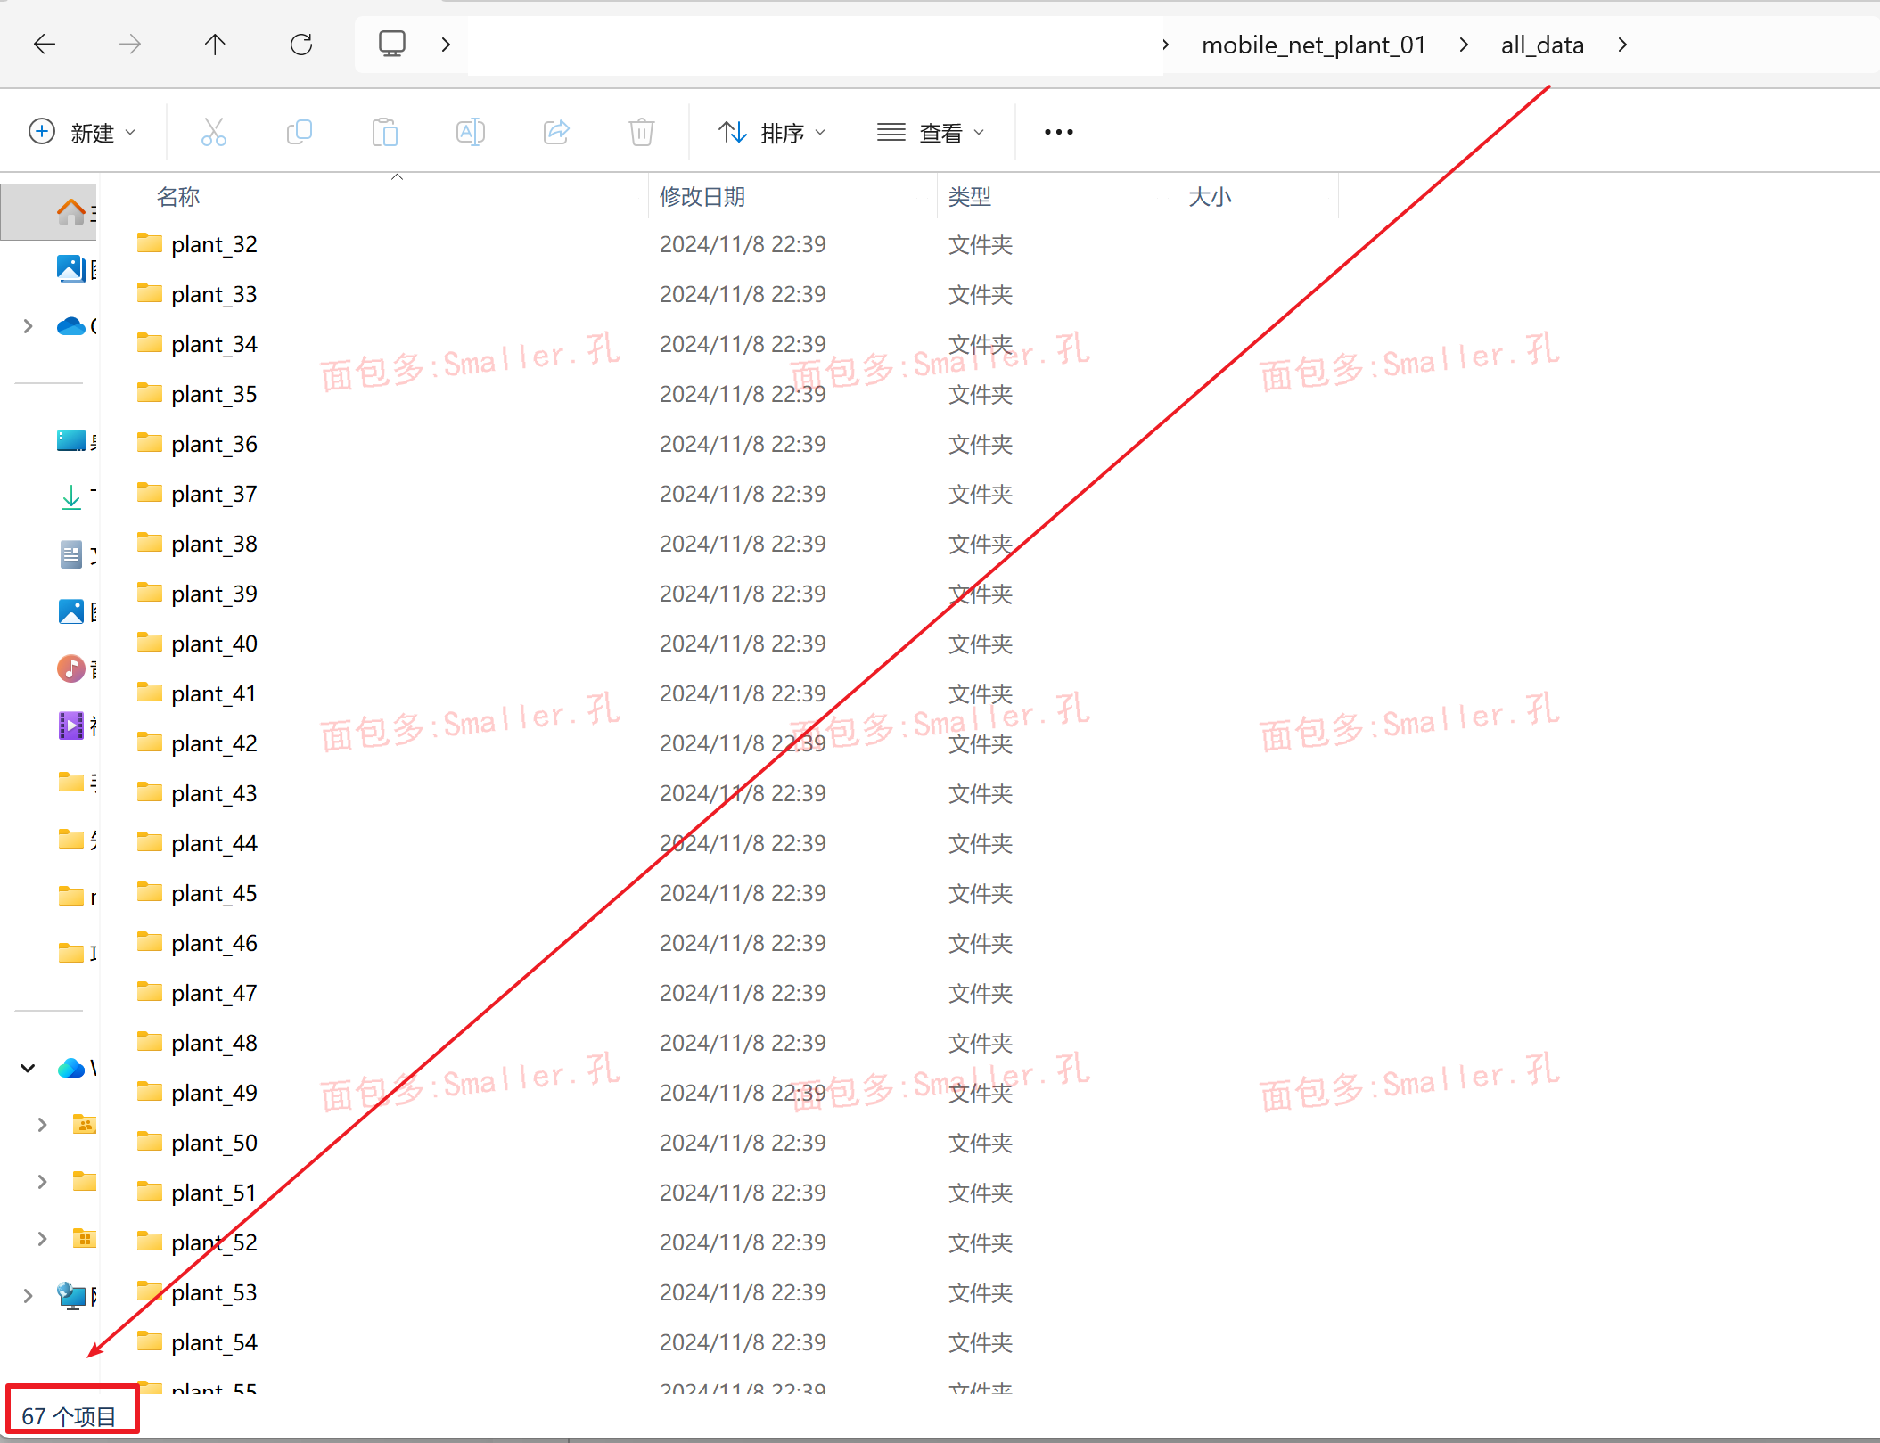Go up one directory level
The width and height of the screenshot is (1880, 1443).
215,45
